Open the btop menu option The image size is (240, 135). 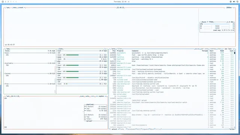(x=15, y=7)
